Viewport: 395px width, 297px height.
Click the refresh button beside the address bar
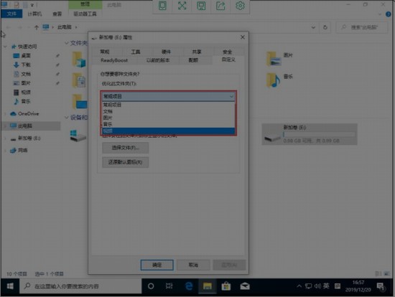click(325, 27)
